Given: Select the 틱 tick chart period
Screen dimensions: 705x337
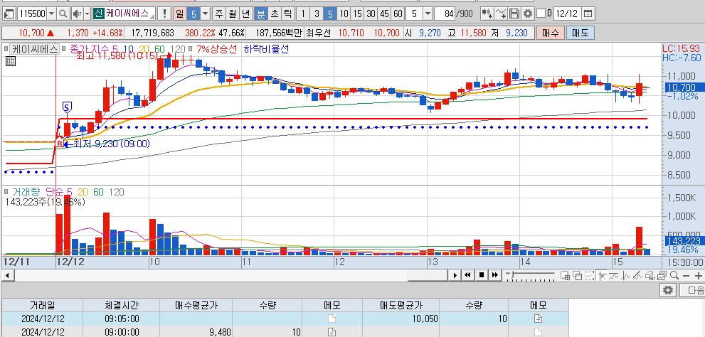Looking at the screenshot, I should 287,14.
